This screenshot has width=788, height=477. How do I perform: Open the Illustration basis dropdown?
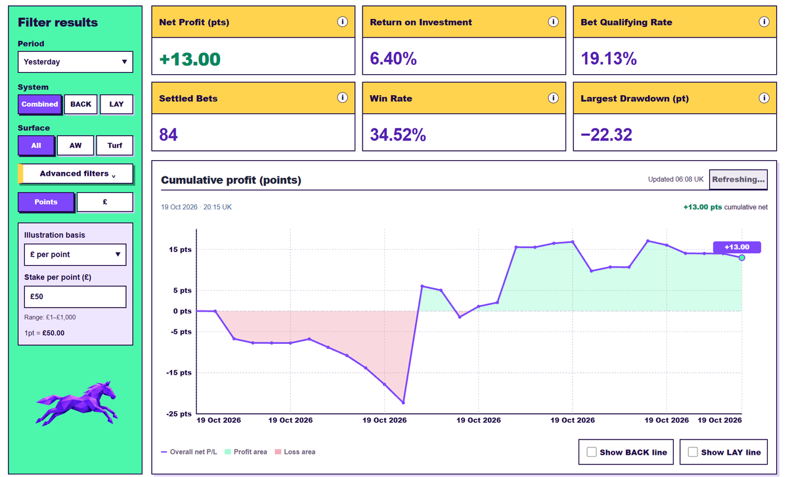(x=75, y=255)
